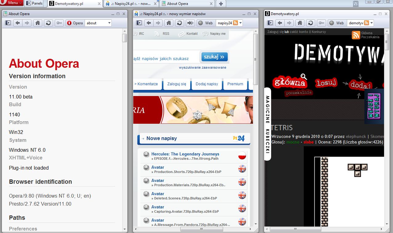Click the jewelry rings ad banner
The width and height of the screenshot is (393, 233).
(193, 110)
